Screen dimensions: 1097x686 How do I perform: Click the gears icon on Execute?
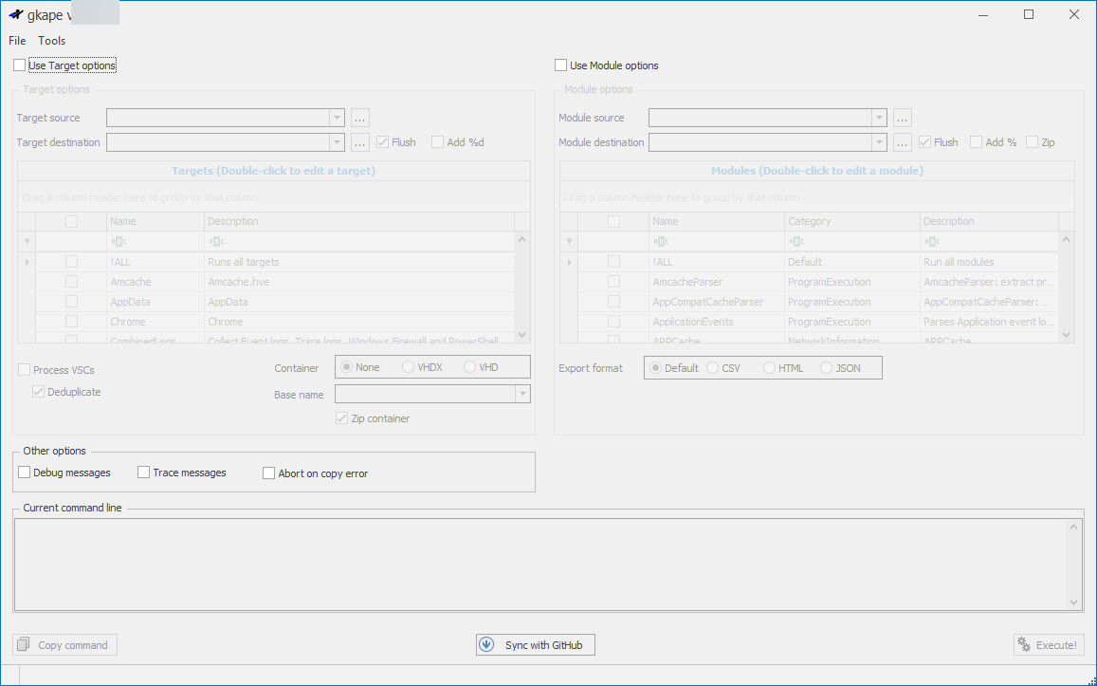[1024, 644]
